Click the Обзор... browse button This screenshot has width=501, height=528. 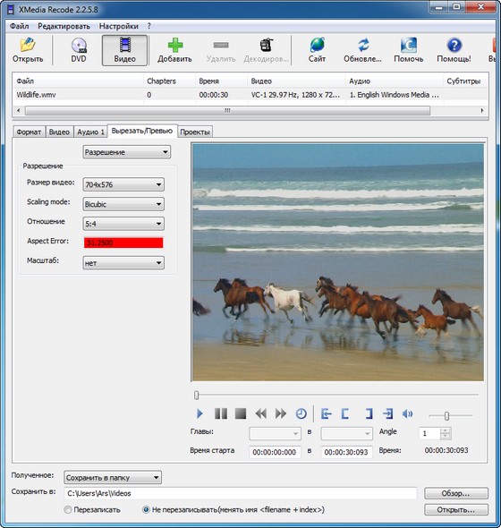pyautogui.click(x=456, y=493)
